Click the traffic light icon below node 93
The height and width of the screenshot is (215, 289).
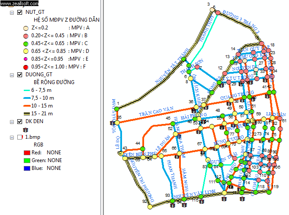(x=173, y=205)
